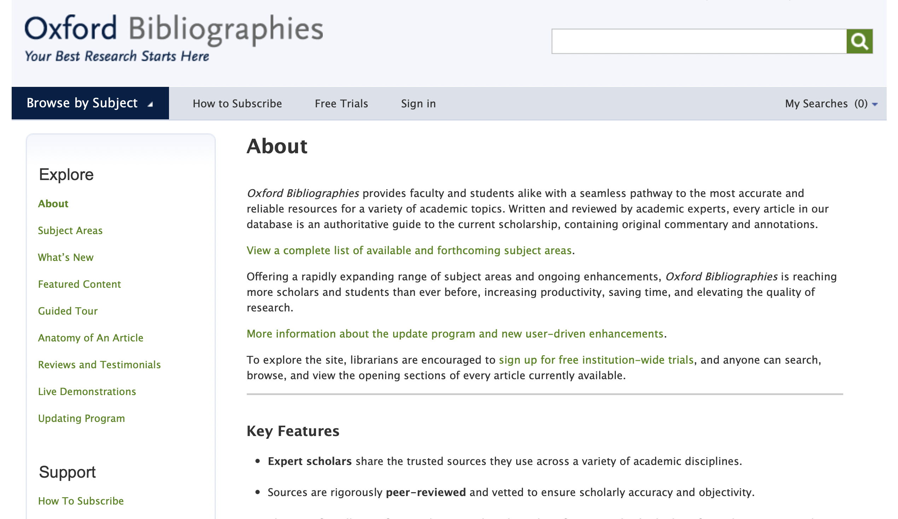Click the bold Expert scholars text

point(310,461)
